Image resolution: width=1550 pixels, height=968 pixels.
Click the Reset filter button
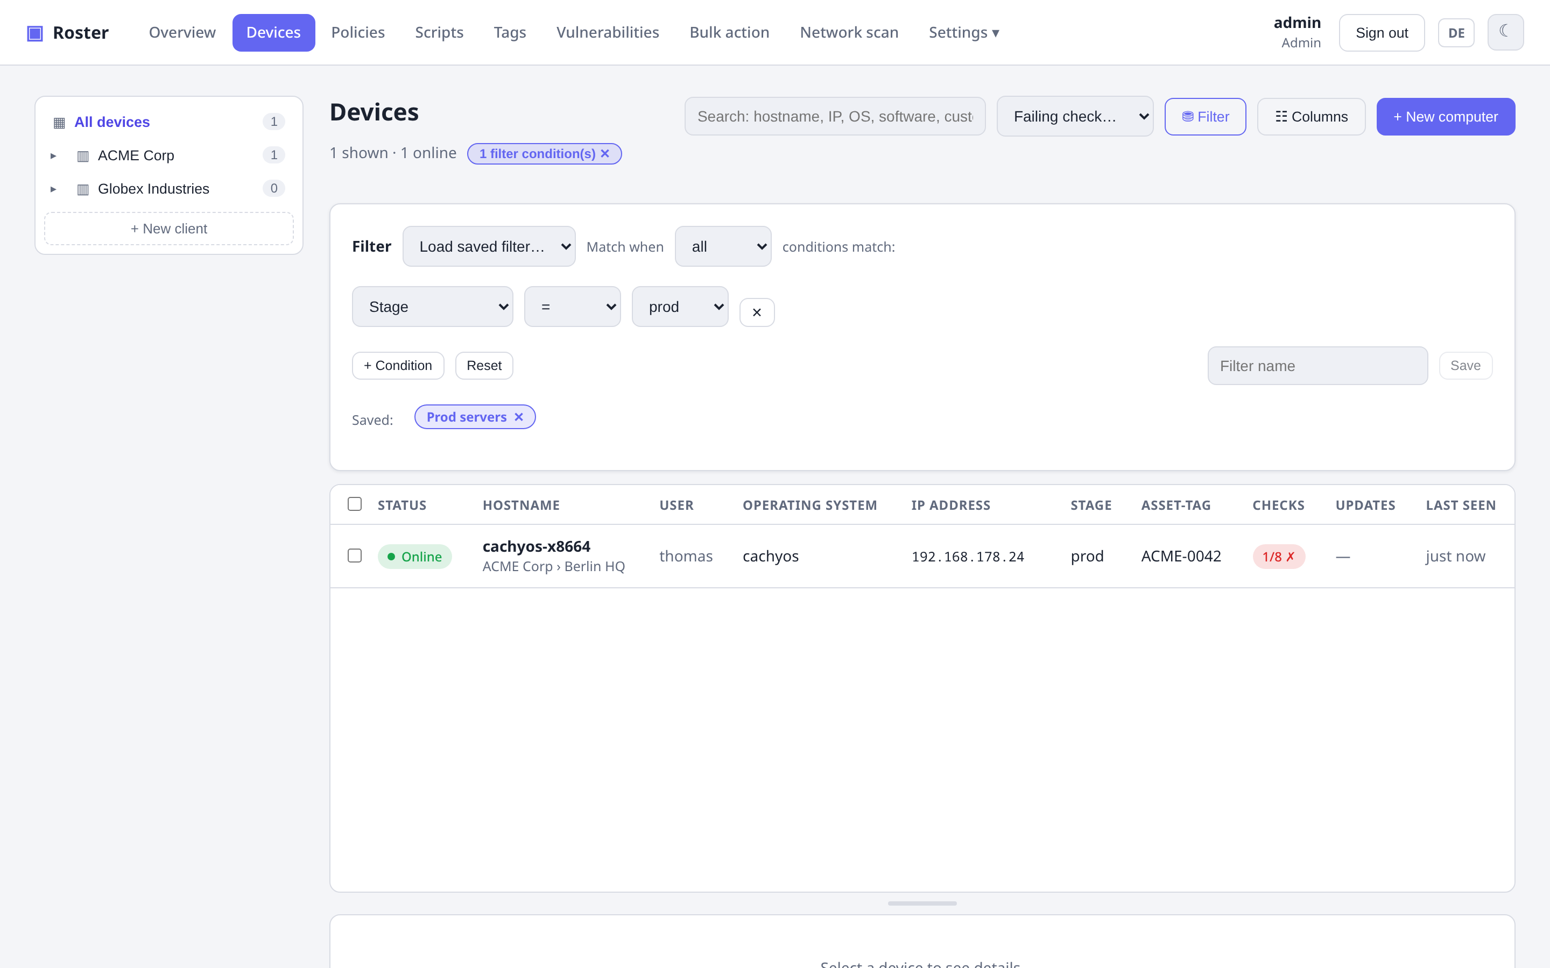pos(484,366)
